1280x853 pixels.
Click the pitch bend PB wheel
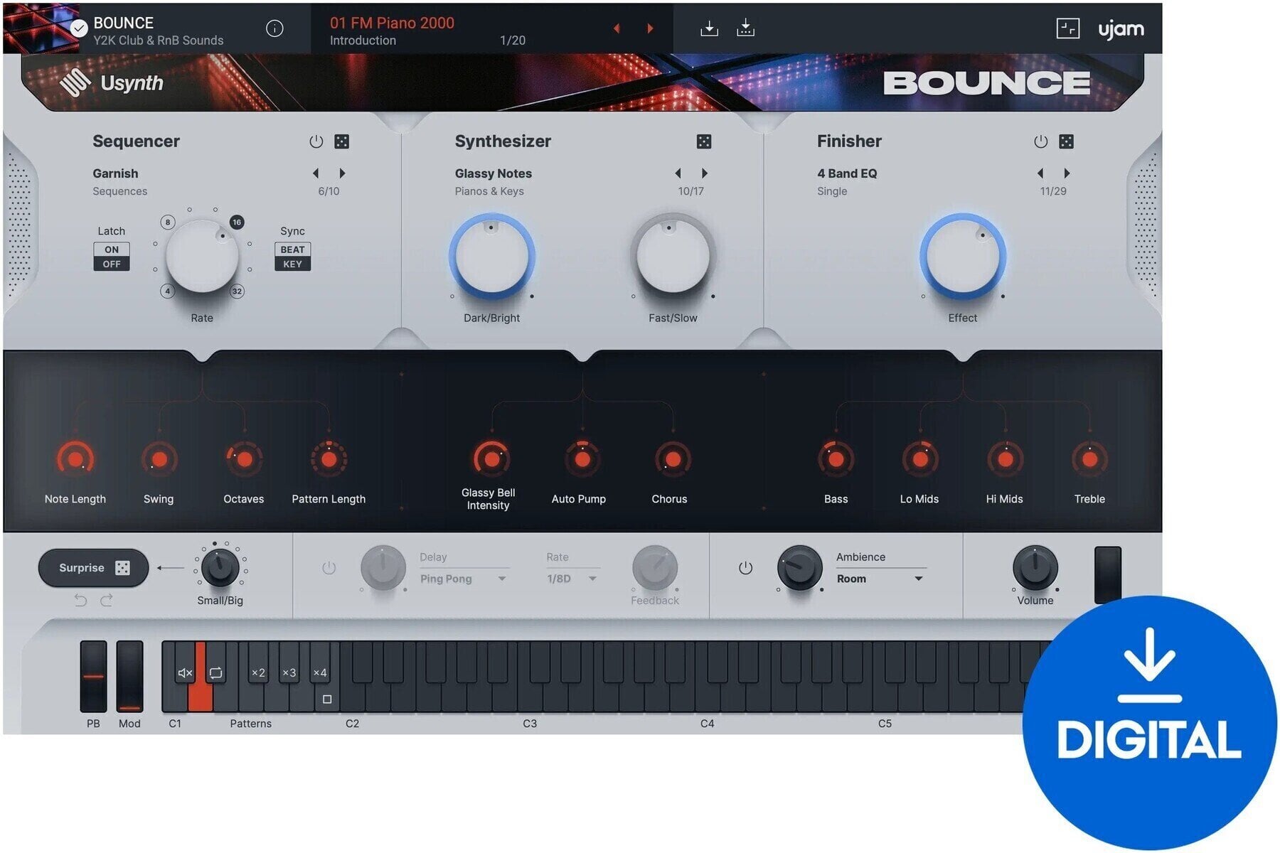[x=93, y=676]
